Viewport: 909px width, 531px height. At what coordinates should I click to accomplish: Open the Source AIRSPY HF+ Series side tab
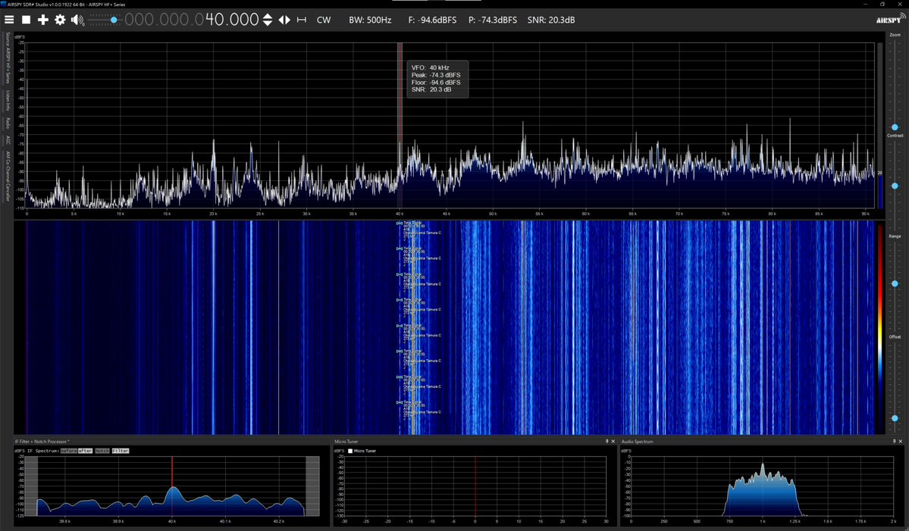(x=8, y=58)
